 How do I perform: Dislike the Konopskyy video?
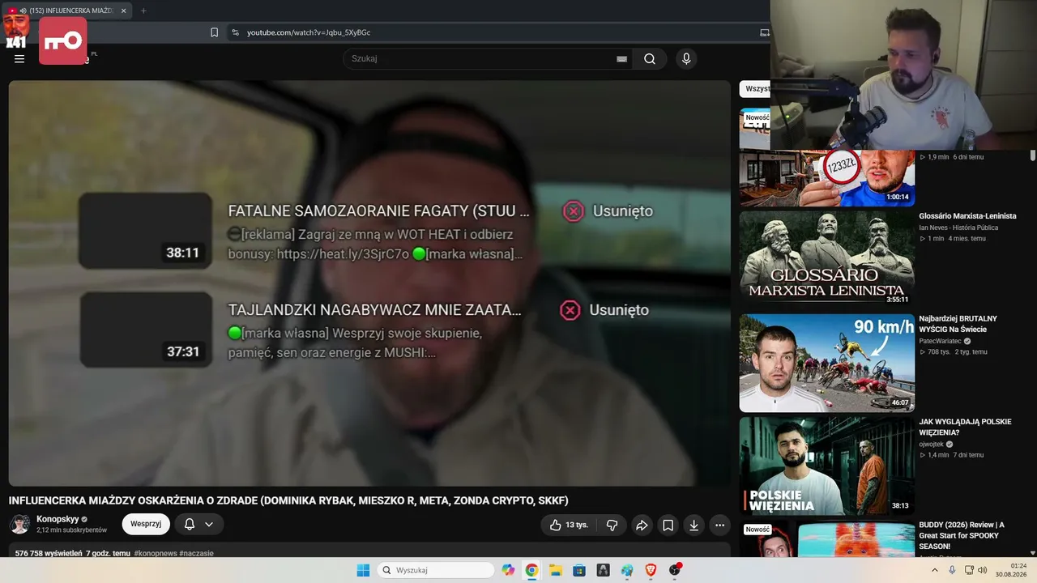pyautogui.click(x=612, y=525)
